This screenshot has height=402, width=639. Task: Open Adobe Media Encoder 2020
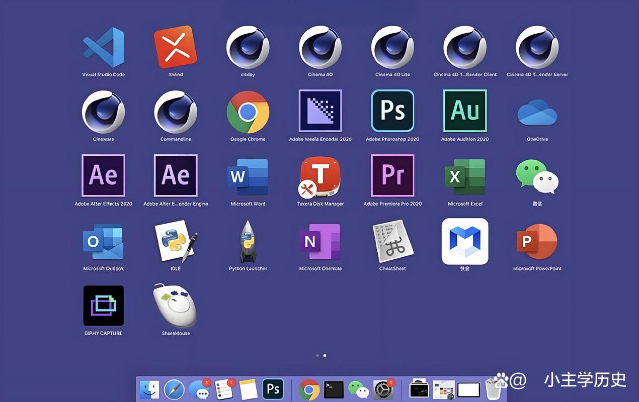click(x=320, y=111)
